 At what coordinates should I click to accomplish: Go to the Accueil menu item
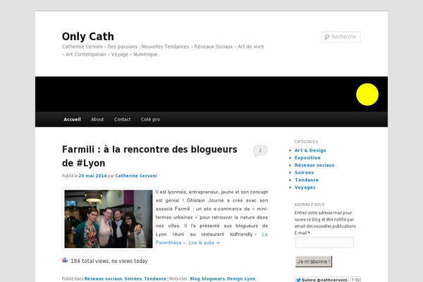(72, 119)
